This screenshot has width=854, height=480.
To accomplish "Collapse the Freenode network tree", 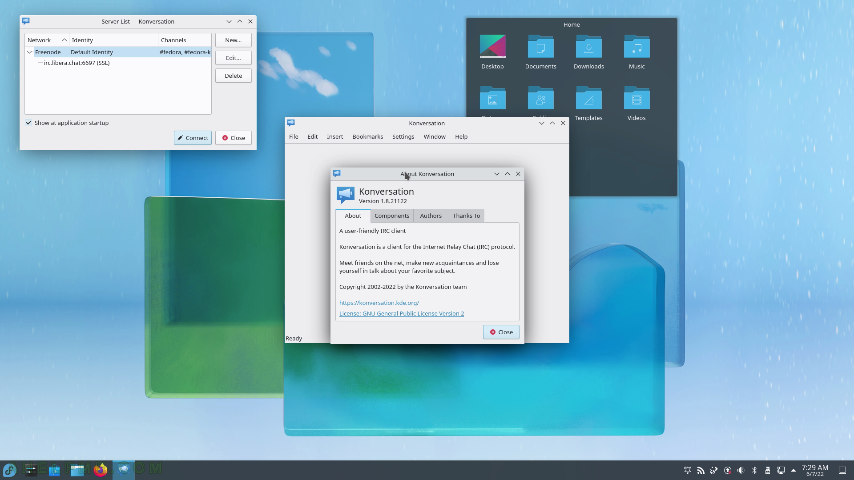I will [x=29, y=52].
